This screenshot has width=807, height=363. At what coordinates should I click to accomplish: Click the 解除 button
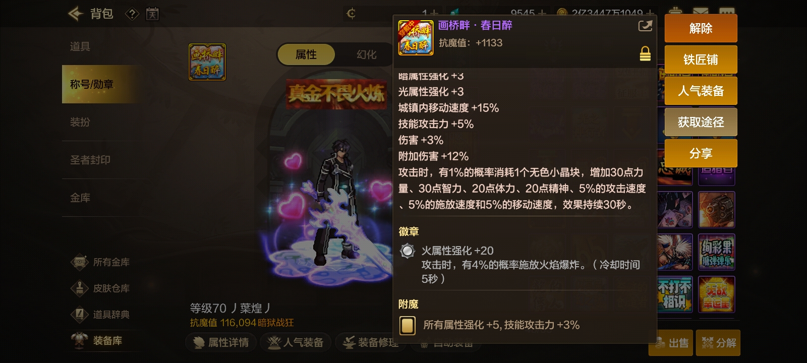701,28
